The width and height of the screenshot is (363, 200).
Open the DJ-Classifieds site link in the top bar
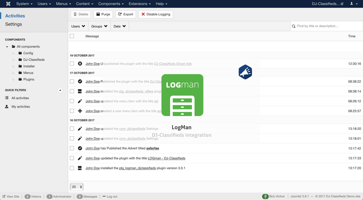coord(328,4)
